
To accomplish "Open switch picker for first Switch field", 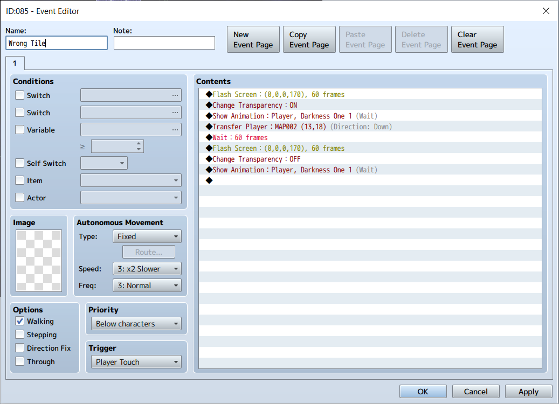I will pyautogui.click(x=175, y=95).
